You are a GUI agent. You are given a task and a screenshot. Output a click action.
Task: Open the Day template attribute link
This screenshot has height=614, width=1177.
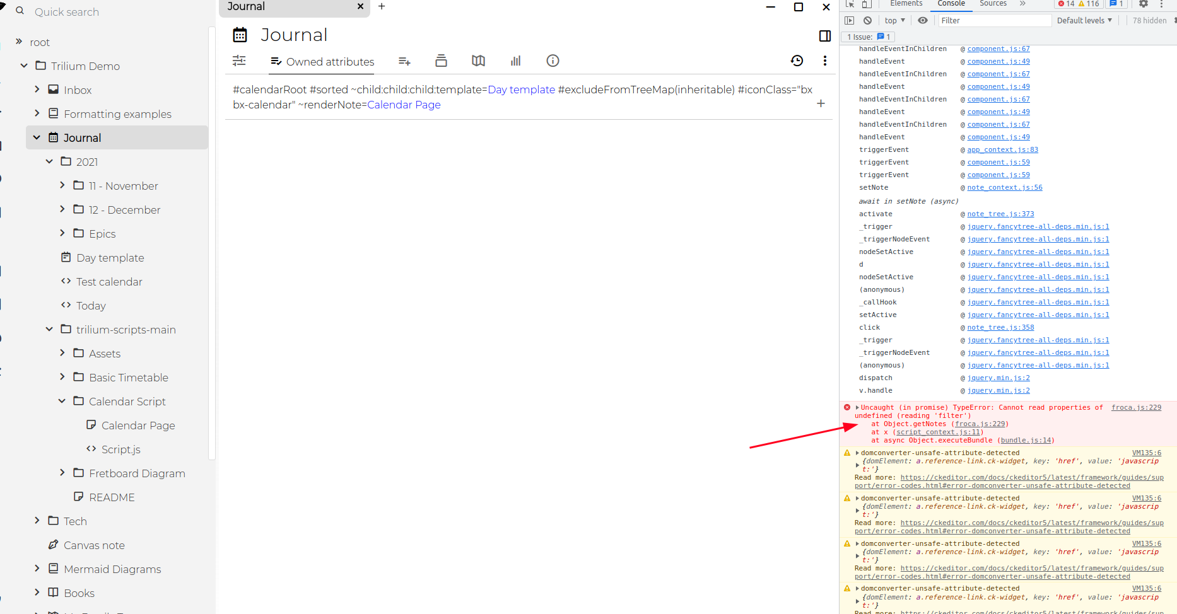(x=520, y=90)
